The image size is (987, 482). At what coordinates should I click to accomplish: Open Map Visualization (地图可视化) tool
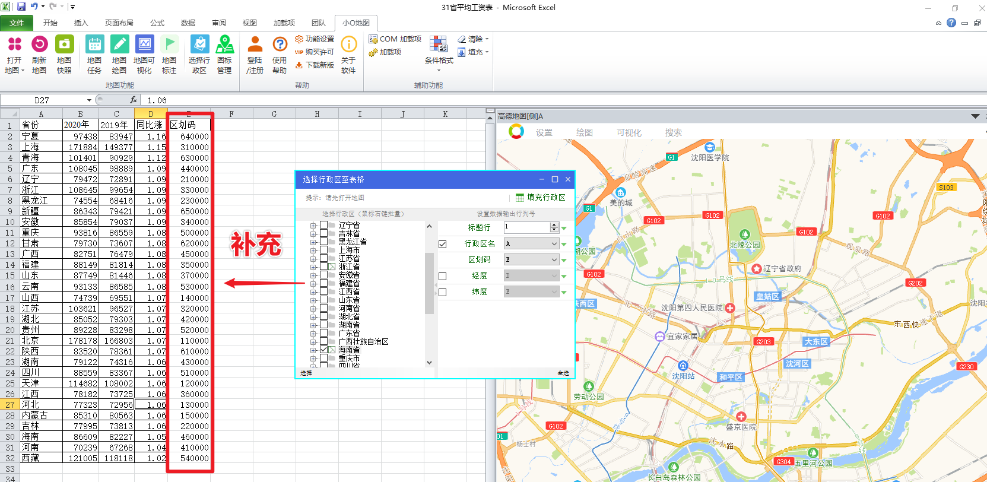point(144,53)
